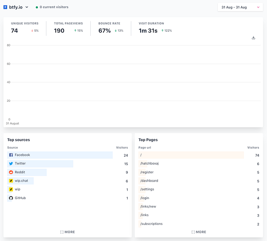This screenshot has height=241, width=267.
Task: Open the /hatchboxaj page link
Action: 150,164
